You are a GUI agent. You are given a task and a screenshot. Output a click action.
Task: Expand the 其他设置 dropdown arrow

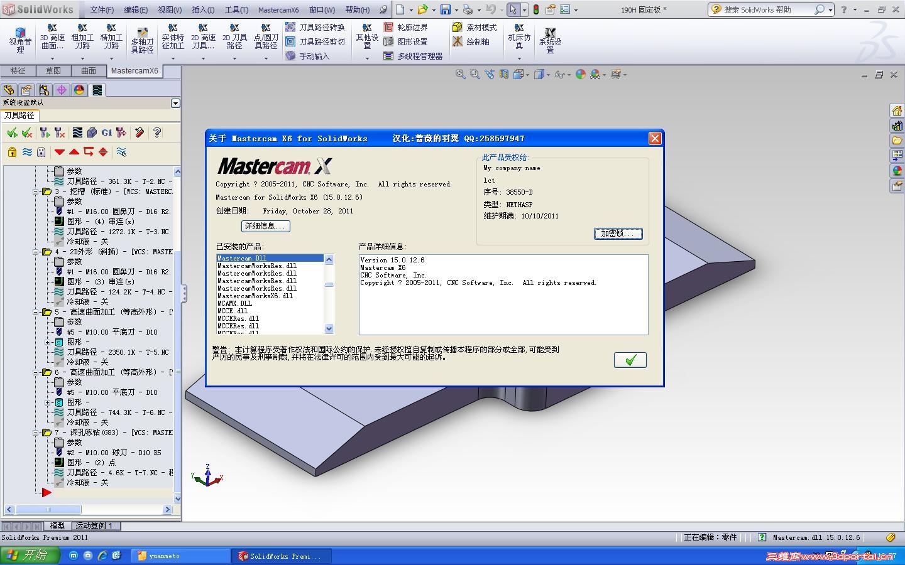[x=368, y=58]
